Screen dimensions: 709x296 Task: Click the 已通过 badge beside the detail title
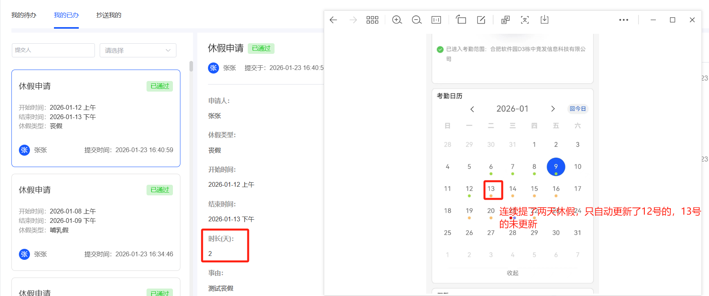click(261, 48)
